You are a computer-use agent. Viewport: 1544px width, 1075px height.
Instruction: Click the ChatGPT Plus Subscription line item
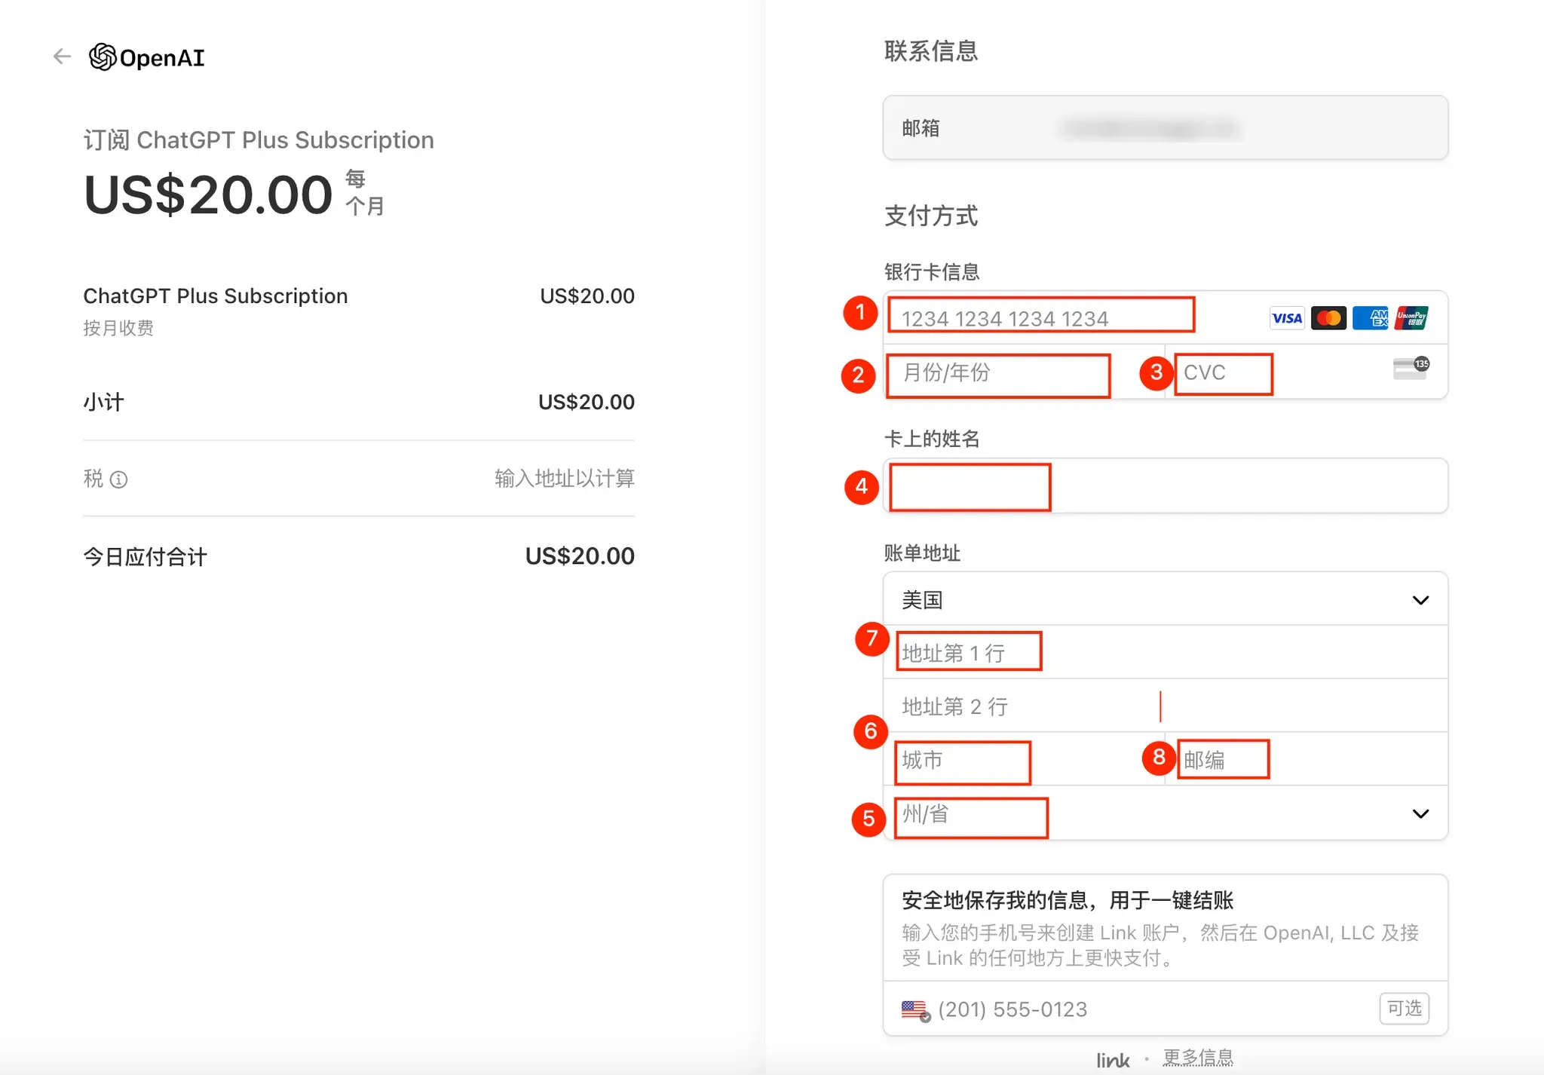click(216, 296)
